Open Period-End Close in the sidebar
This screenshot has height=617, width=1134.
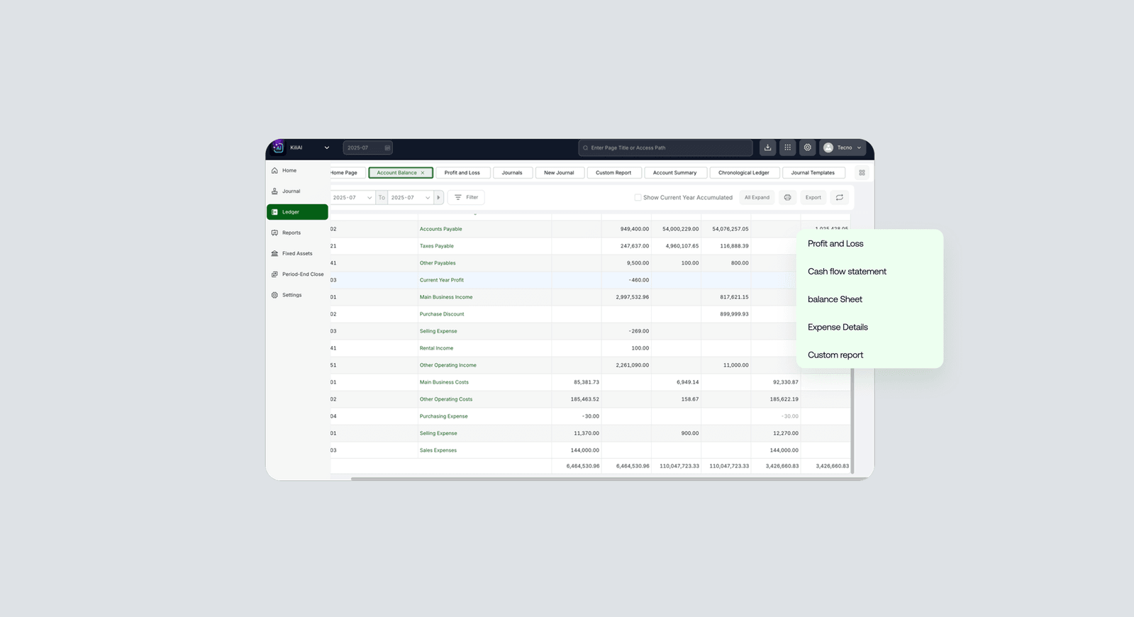pos(302,274)
